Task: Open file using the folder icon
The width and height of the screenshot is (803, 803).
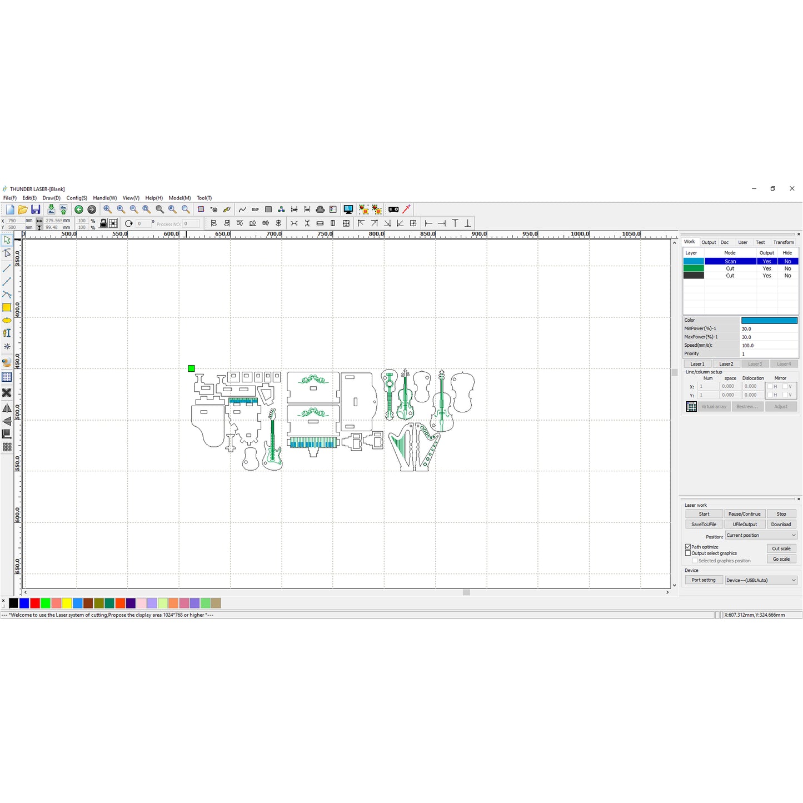Action: (23, 210)
